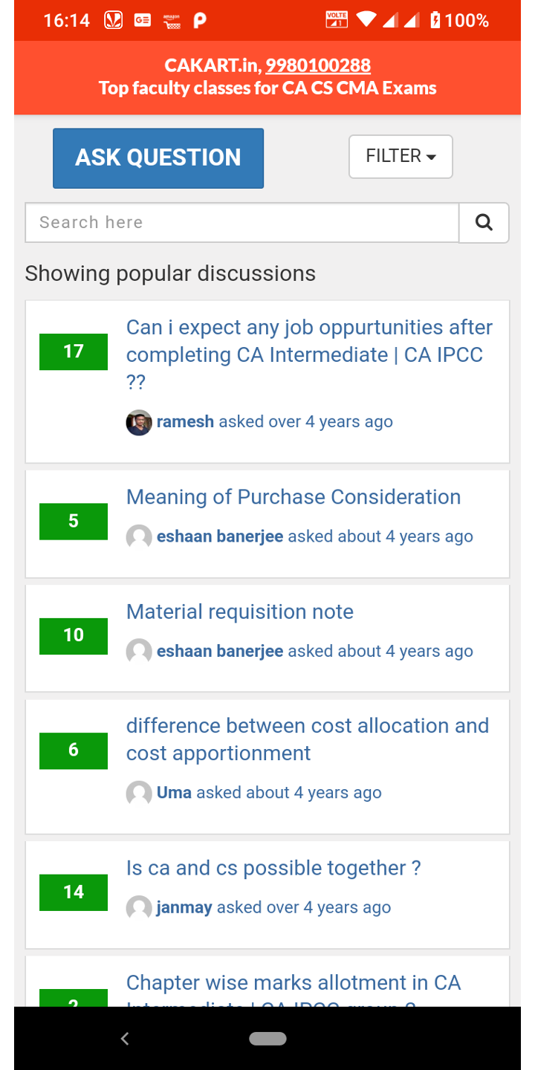Call the 9980100288 phone link
This screenshot has height=1070, width=535.
[x=318, y=65]
